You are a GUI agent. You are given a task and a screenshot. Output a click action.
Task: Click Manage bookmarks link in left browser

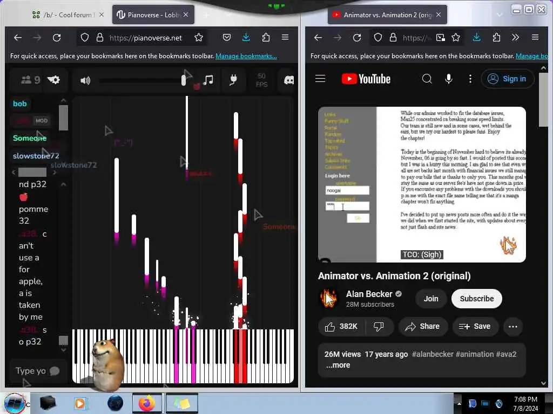point(246,56)
